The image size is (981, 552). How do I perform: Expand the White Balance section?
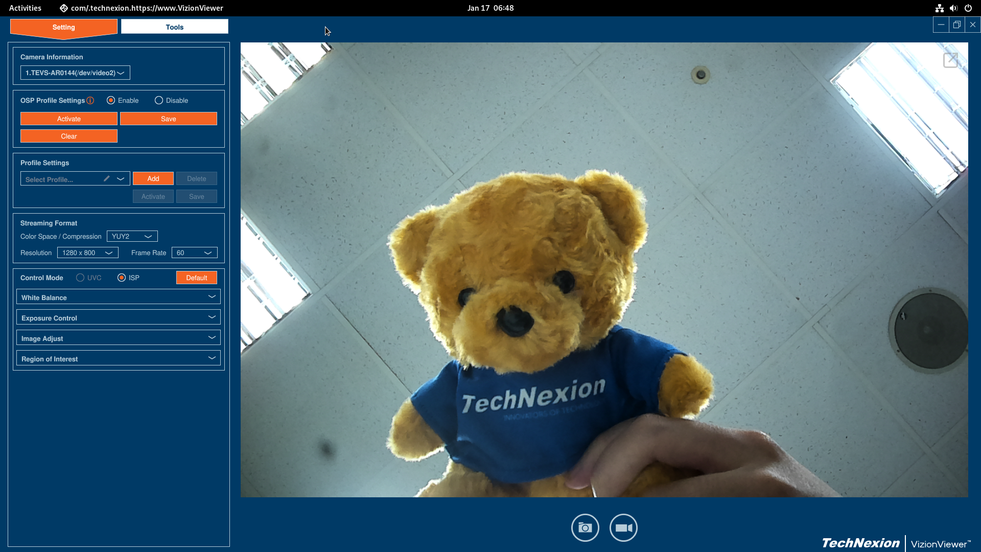119,297
